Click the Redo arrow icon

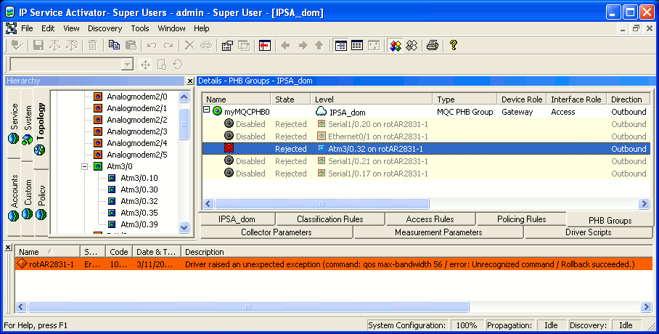[x=168, y=46]
